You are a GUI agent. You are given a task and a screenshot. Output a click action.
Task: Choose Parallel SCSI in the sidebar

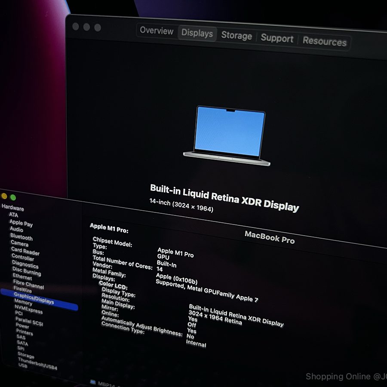click(x=29, y=321)
